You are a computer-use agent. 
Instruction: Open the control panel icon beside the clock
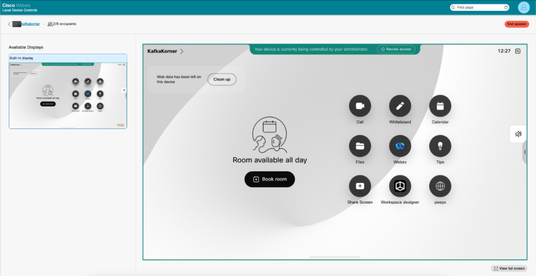click(x=518, y=51)
